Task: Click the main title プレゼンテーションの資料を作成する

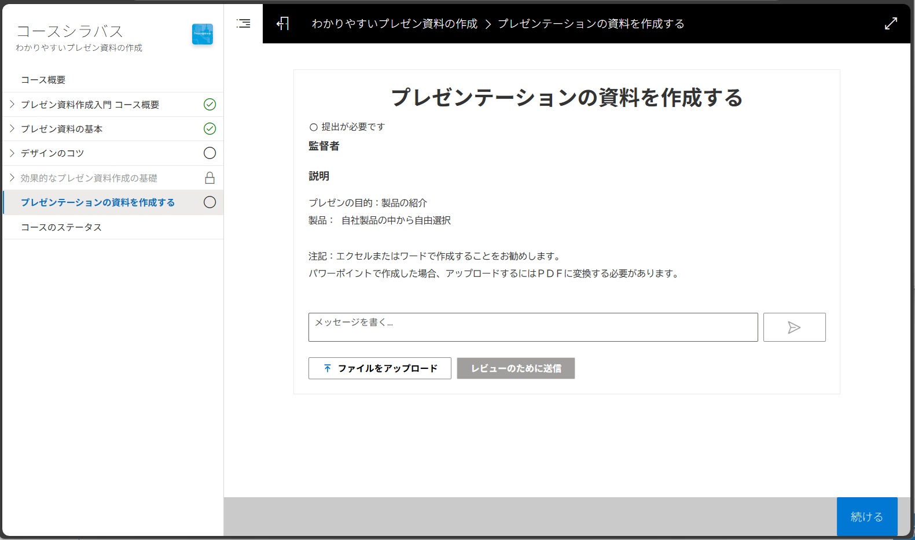Action: 567,97
